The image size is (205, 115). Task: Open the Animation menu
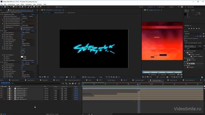[29, 4]
